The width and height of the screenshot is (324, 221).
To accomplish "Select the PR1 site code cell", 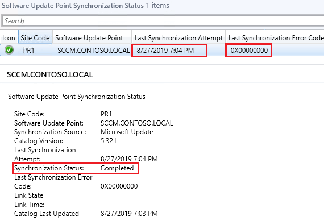I will pos(28,51).
